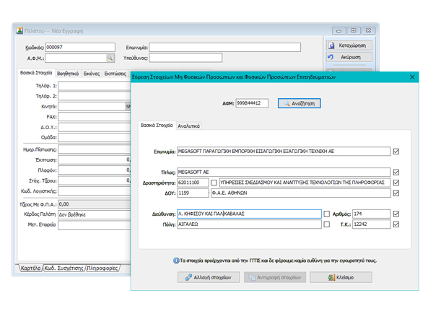
Task: Open Εκπτώσεις tab in Πελάτες window
Action: 115,74
